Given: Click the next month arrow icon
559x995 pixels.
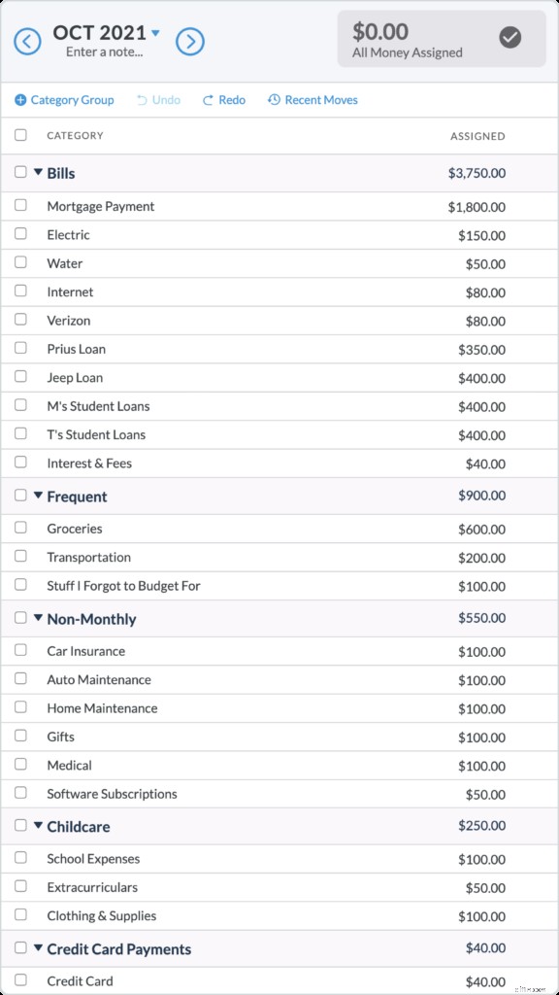Looking at the screenshot, I should pyautogui.click(x=190, y=39).
